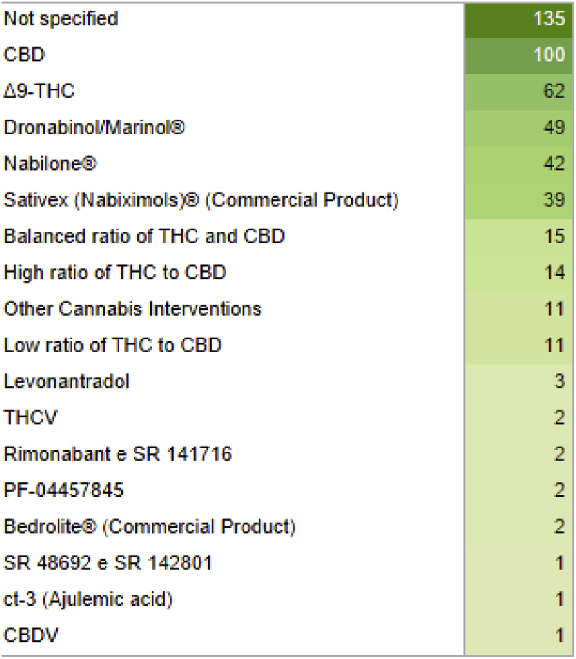This screenshot has height=659, width=576.
Task: Click 'Balanced ratio of THC and CBD' label
Action: tap(144, 237)
